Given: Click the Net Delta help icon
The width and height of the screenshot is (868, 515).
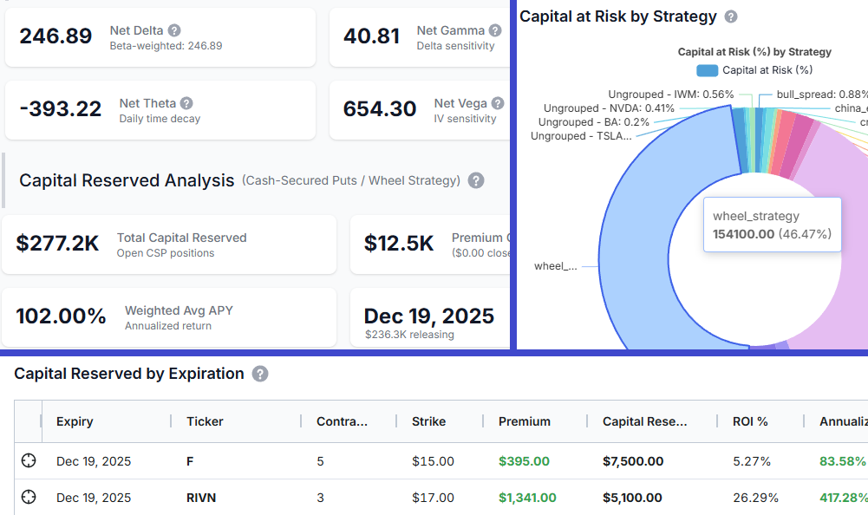Looking at the screenshot, I should [174, 31].
